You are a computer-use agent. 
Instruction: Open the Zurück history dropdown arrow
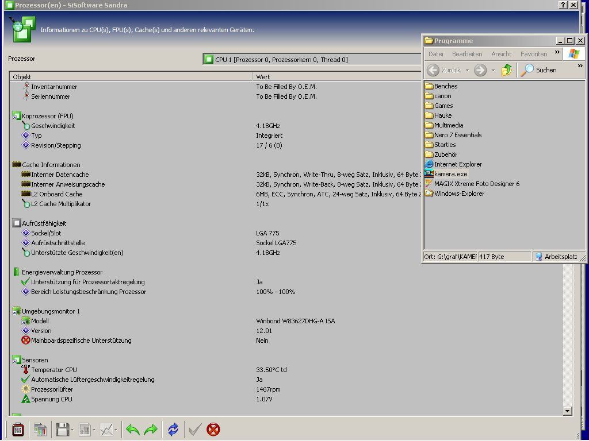(467, 70)
